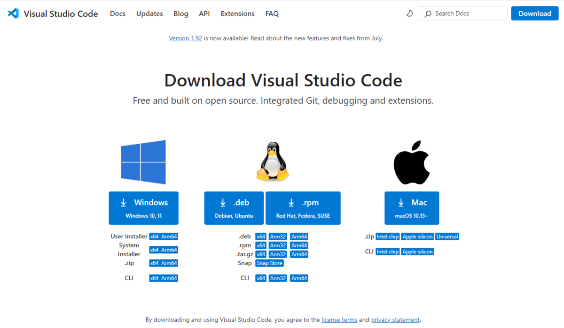Select x64 for Windows .zip
564x328 pixels.
tap(155, 263)
